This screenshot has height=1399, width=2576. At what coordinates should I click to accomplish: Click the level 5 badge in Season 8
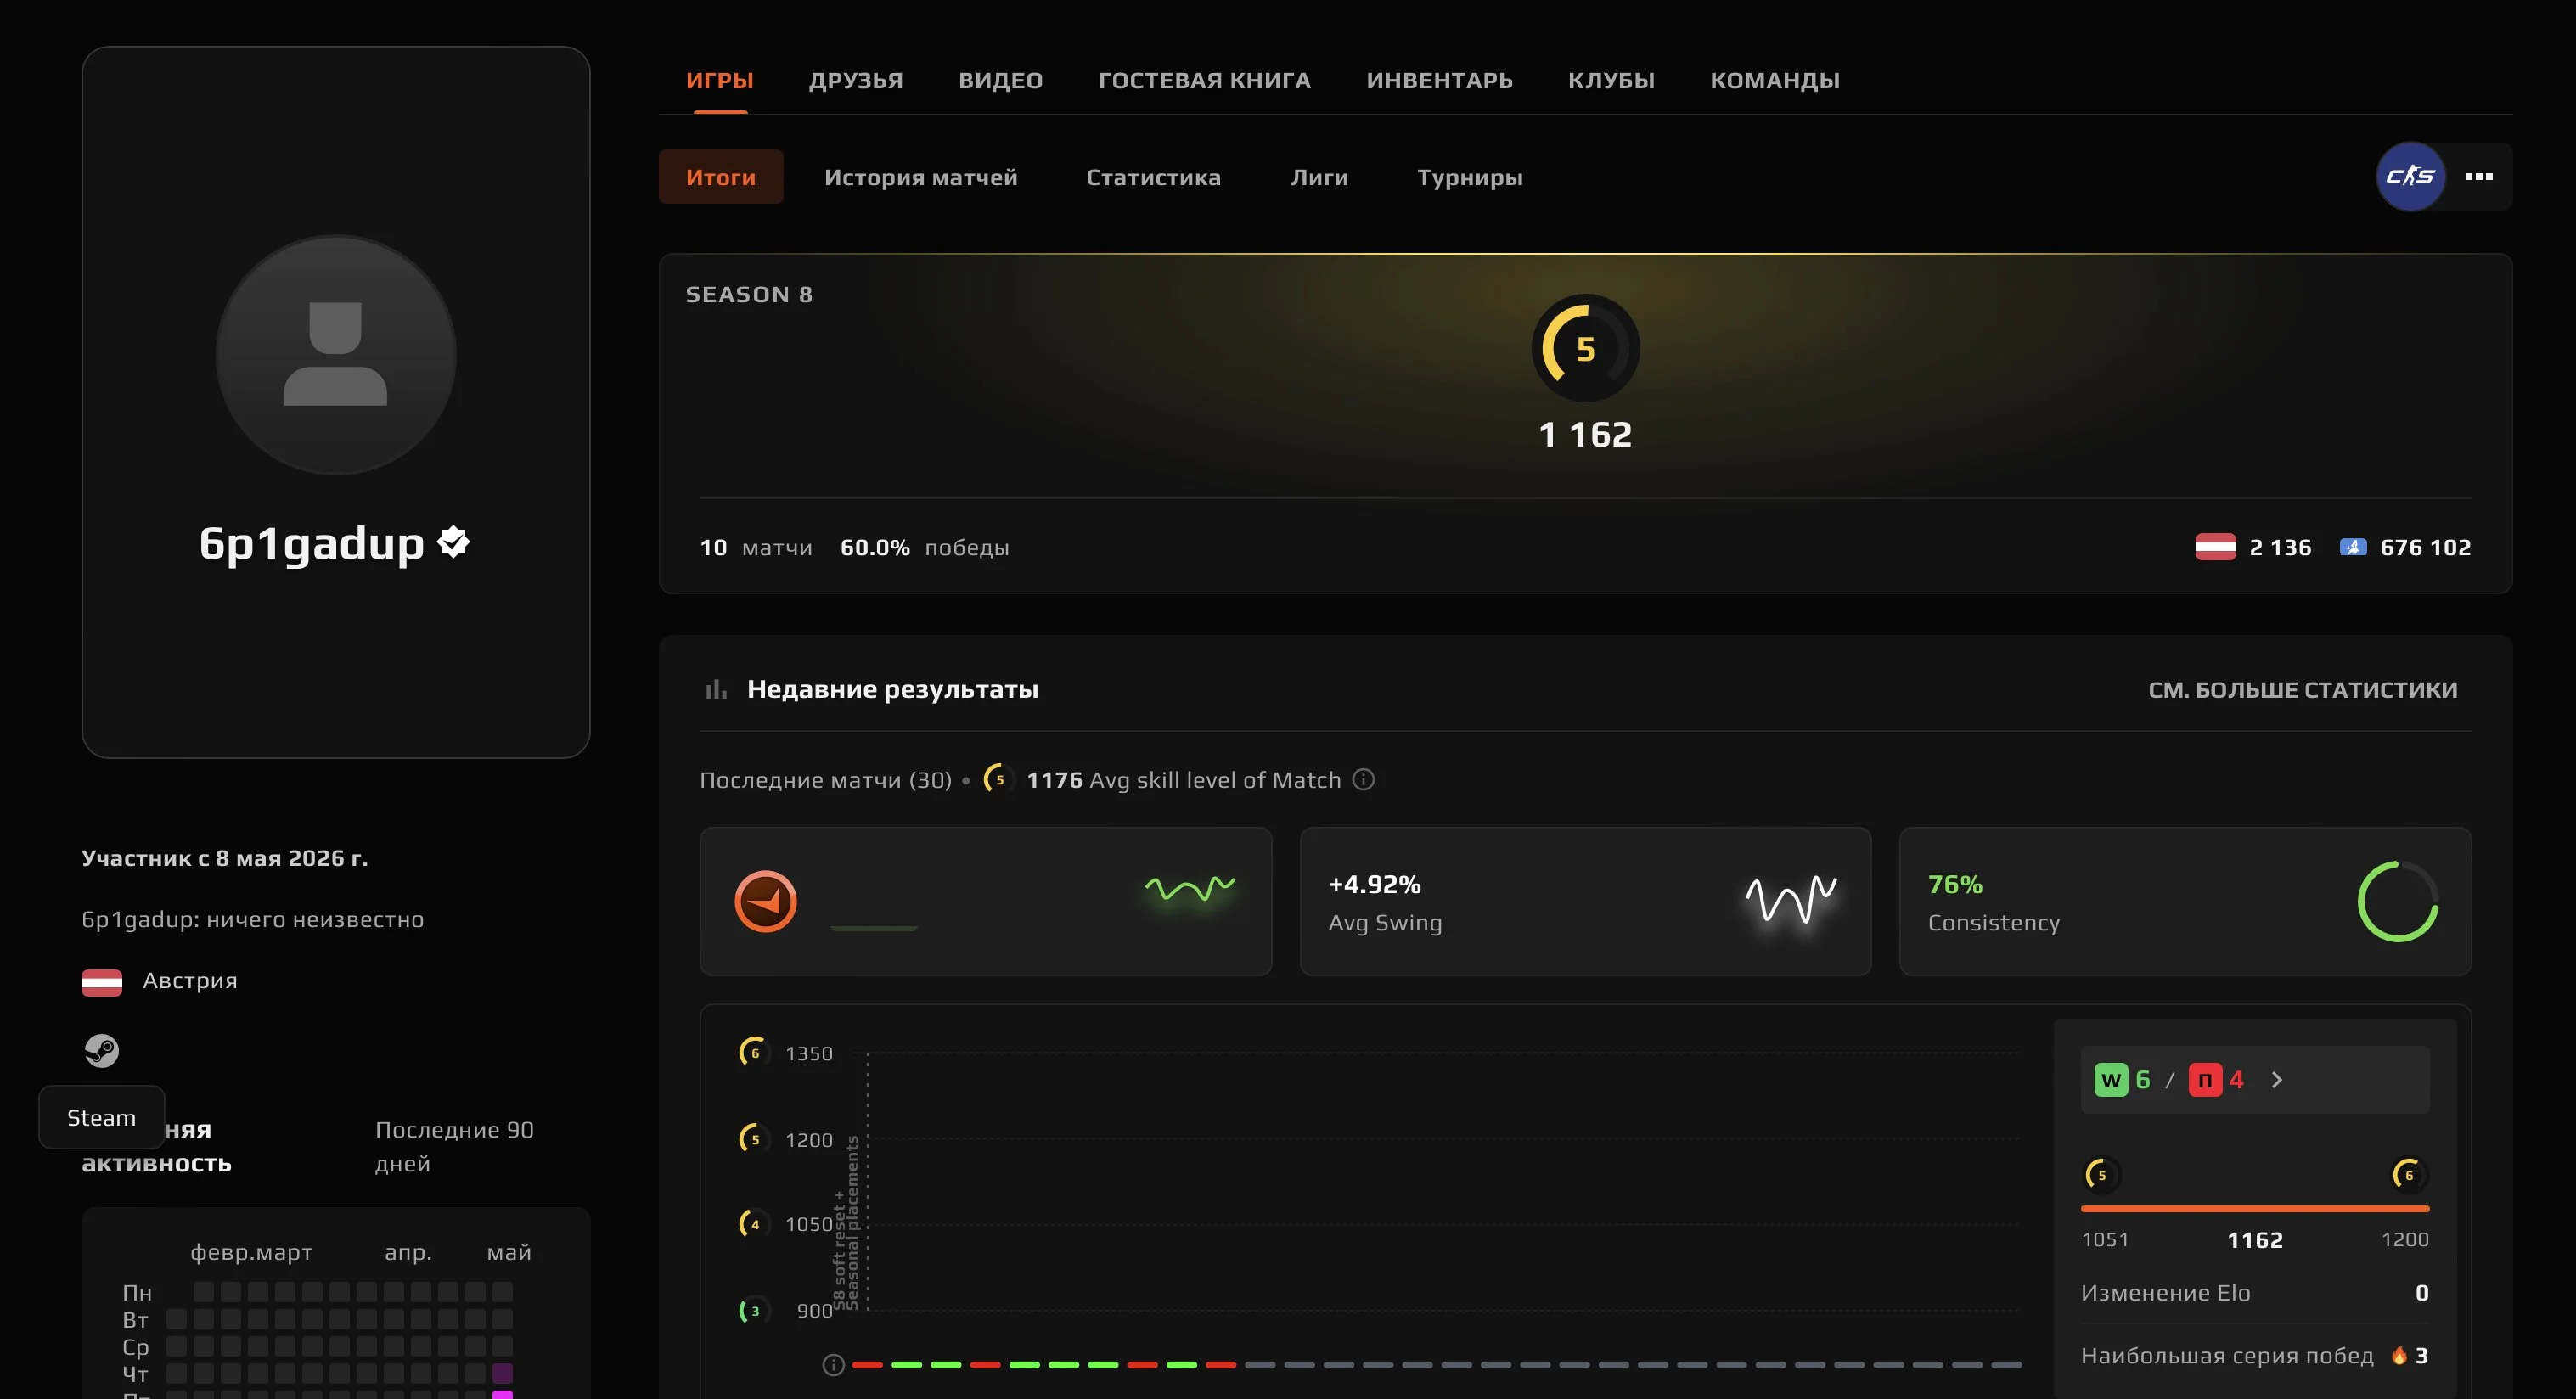(x=1585, y=348)
